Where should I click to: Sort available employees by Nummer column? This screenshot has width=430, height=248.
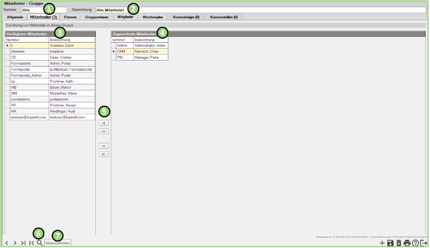click(x=26, y=39)
